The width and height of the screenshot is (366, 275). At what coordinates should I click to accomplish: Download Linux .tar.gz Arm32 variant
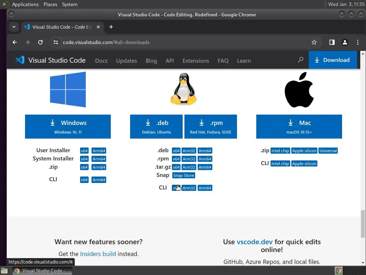189,167
